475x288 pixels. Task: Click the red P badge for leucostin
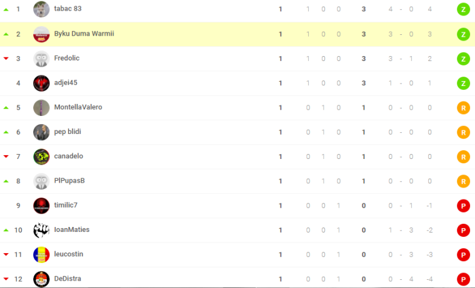click(x=463, y=255)
